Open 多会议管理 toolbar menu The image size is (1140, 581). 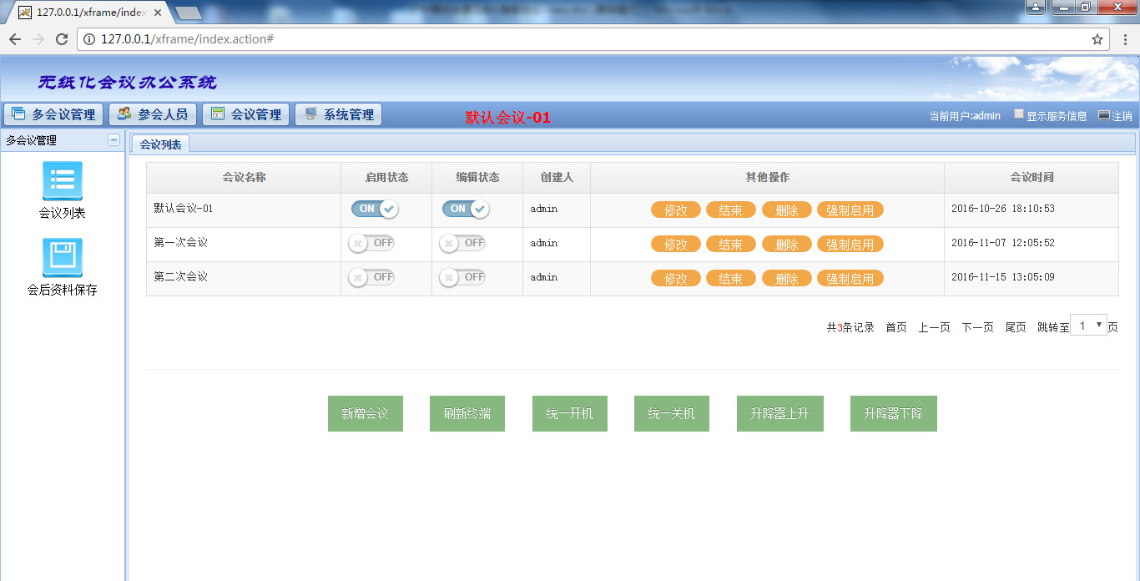click(54, 114)
